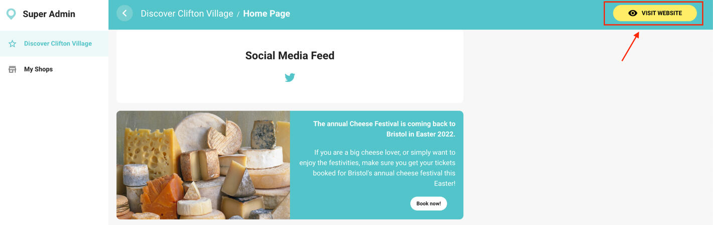
Task: Click the Twitter bird icon
Action: (x=290, y=77)
